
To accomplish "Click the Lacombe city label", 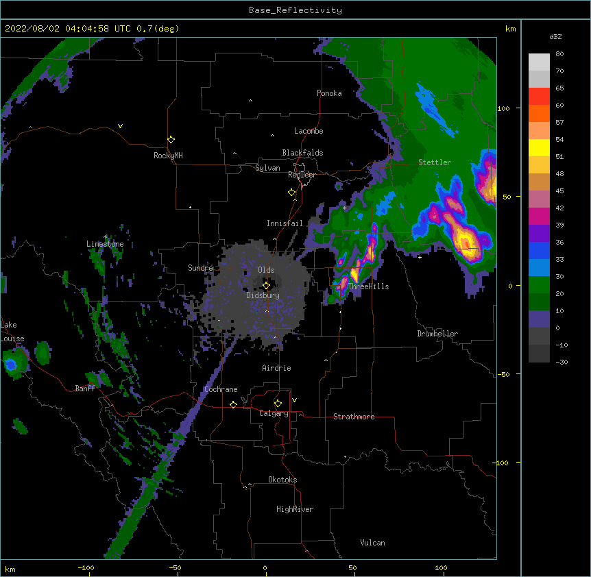I will (309, 131).
